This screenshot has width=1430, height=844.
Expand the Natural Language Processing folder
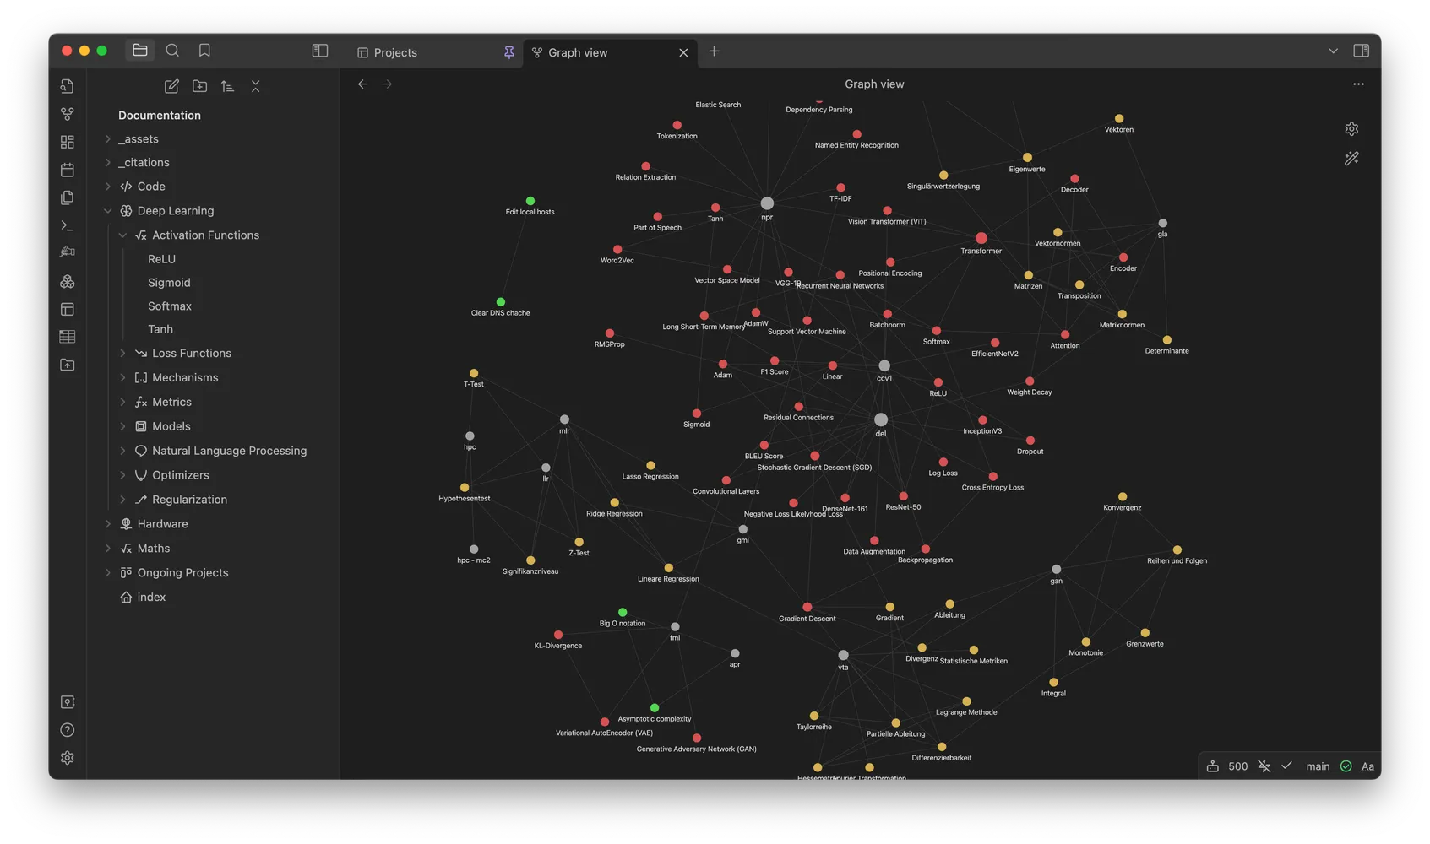click(122, 450)
